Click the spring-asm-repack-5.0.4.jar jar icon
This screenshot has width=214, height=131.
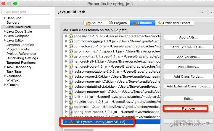click(x=70, y=112)
